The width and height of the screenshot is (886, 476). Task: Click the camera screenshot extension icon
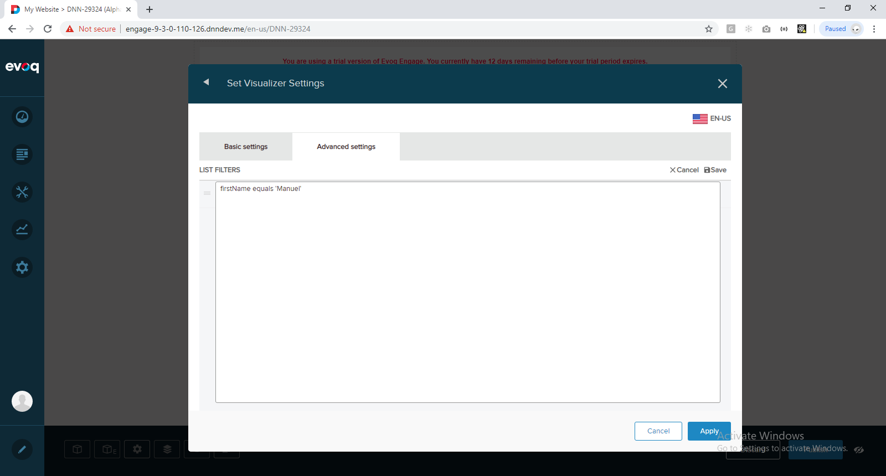pos(766,29)
